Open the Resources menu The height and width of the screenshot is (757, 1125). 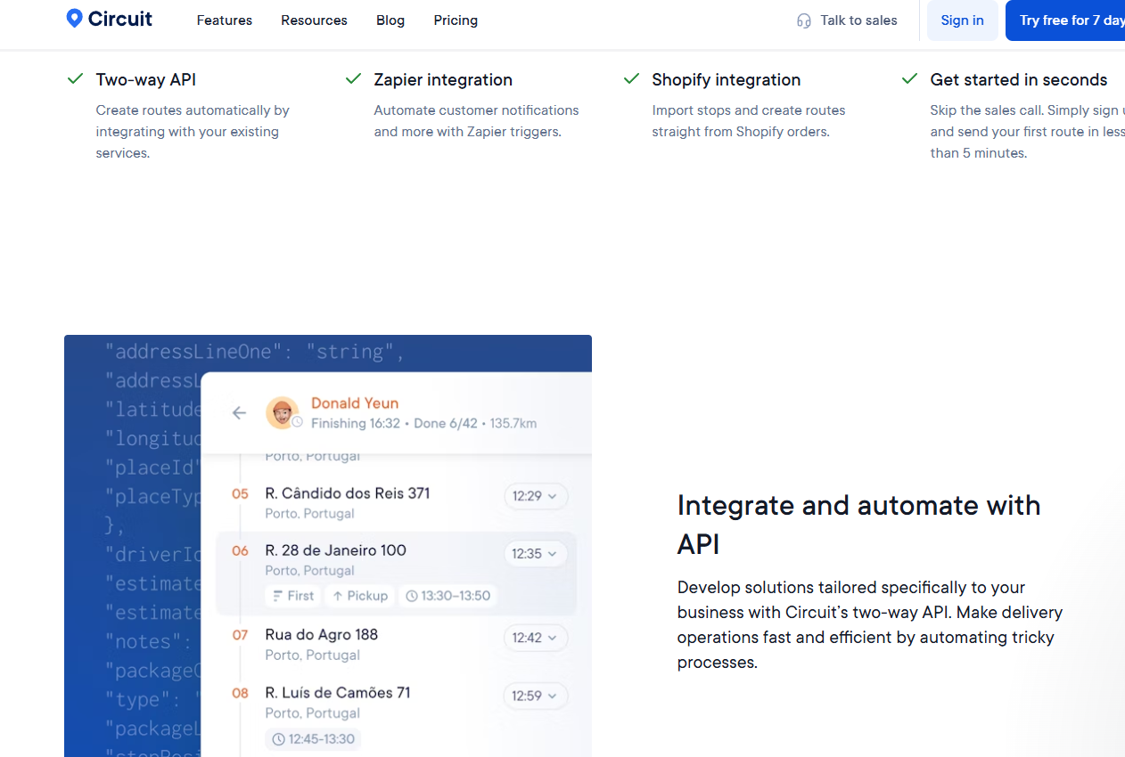tap(314, 20)
